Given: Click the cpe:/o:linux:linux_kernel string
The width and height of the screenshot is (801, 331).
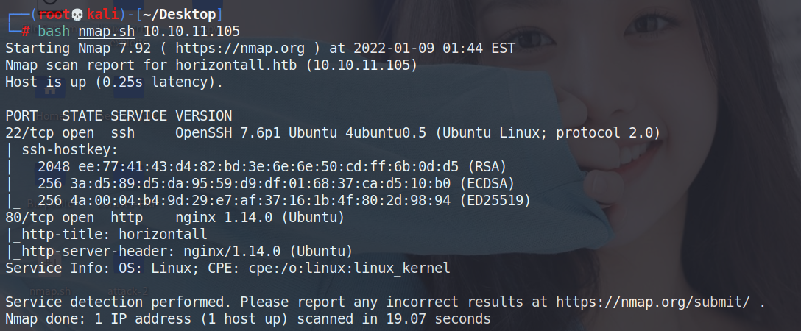Looking at the screenshot, I should pos(350,268).
